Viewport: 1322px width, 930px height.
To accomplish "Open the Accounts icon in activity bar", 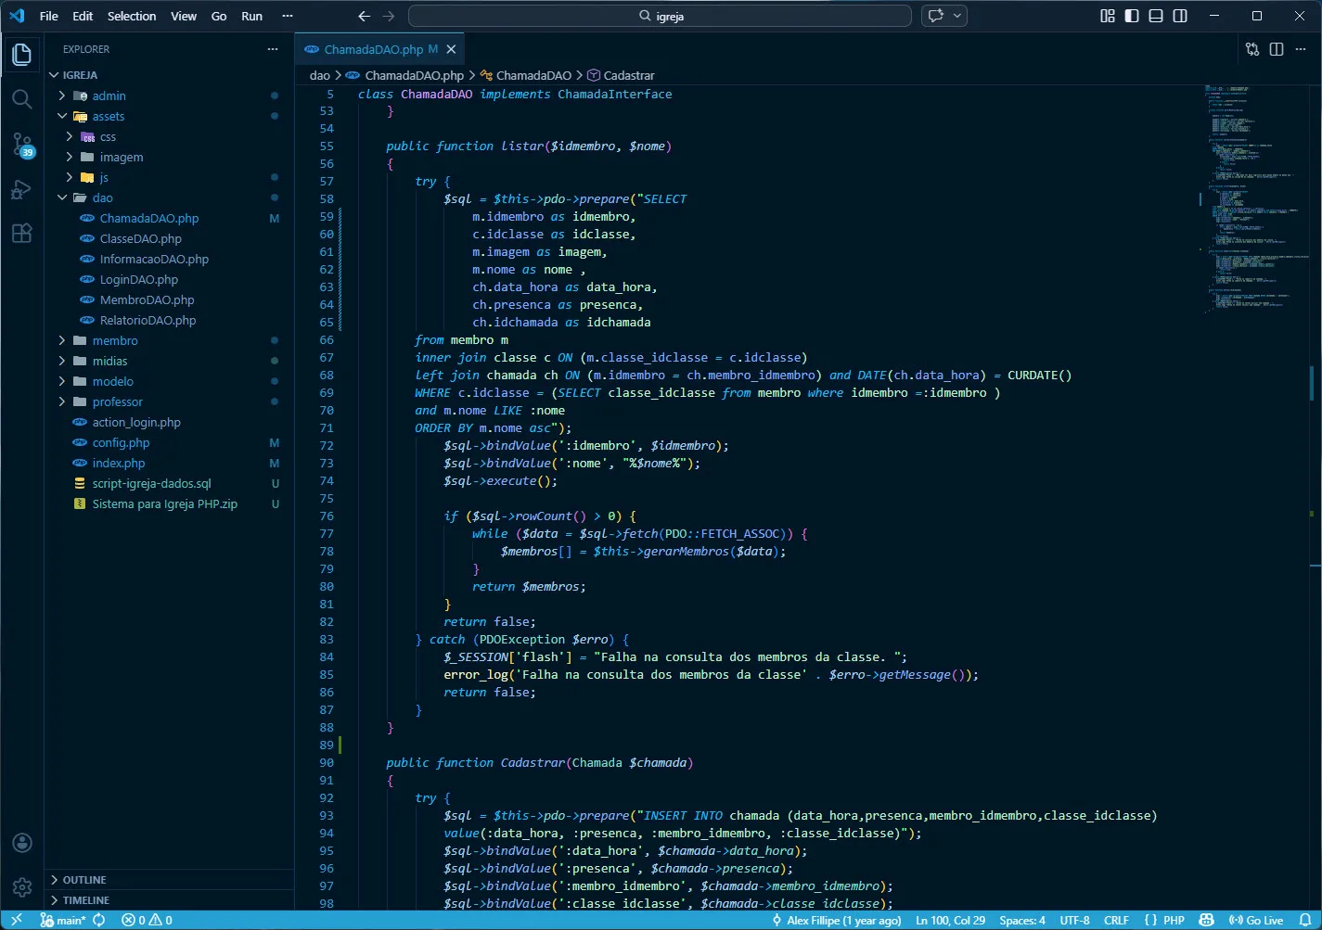I will [x=22, y=843].
